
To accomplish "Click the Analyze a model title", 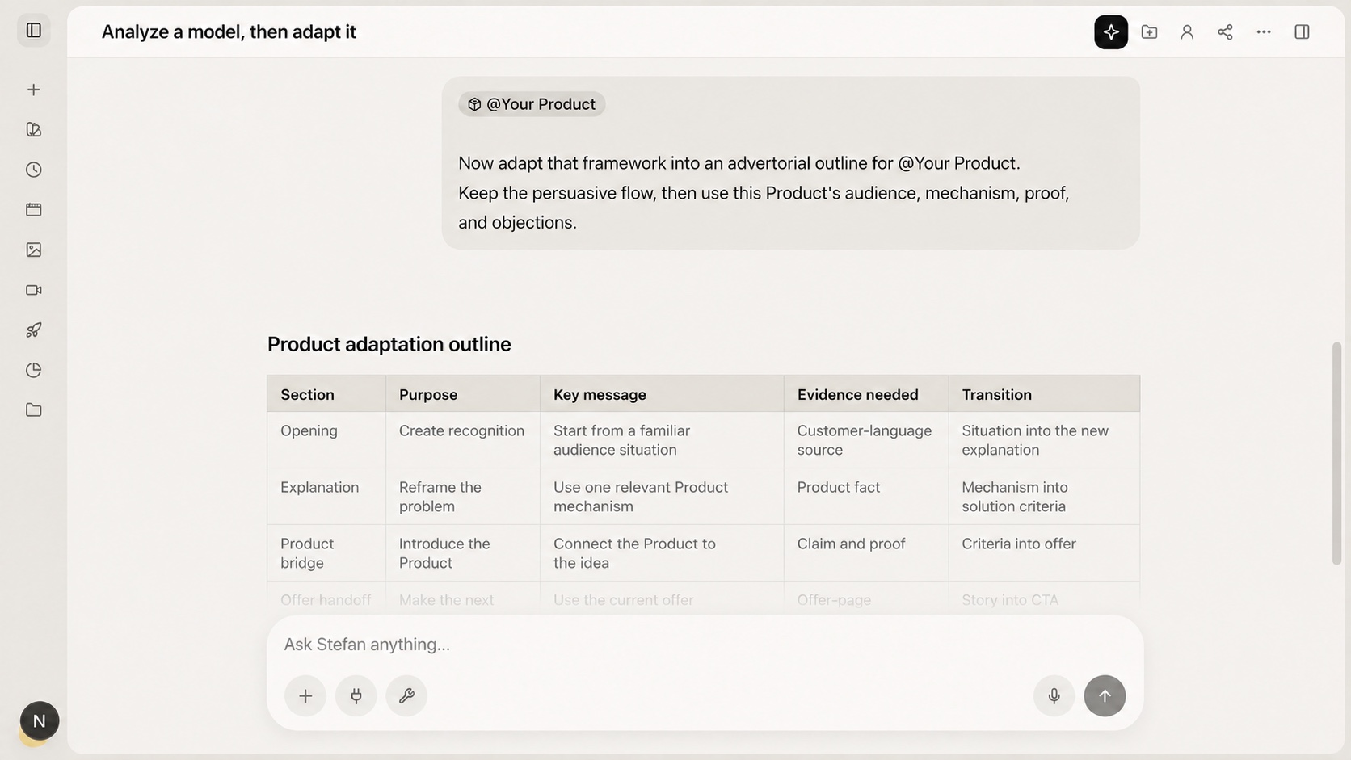I will pyautogui.click(x=229, y=31).
